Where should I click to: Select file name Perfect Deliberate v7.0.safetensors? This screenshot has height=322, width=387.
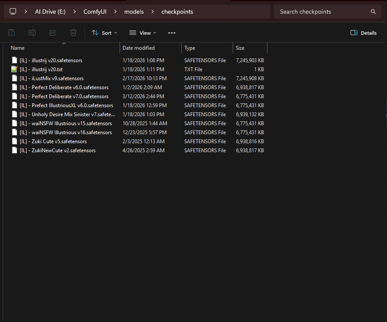(64, 96)
